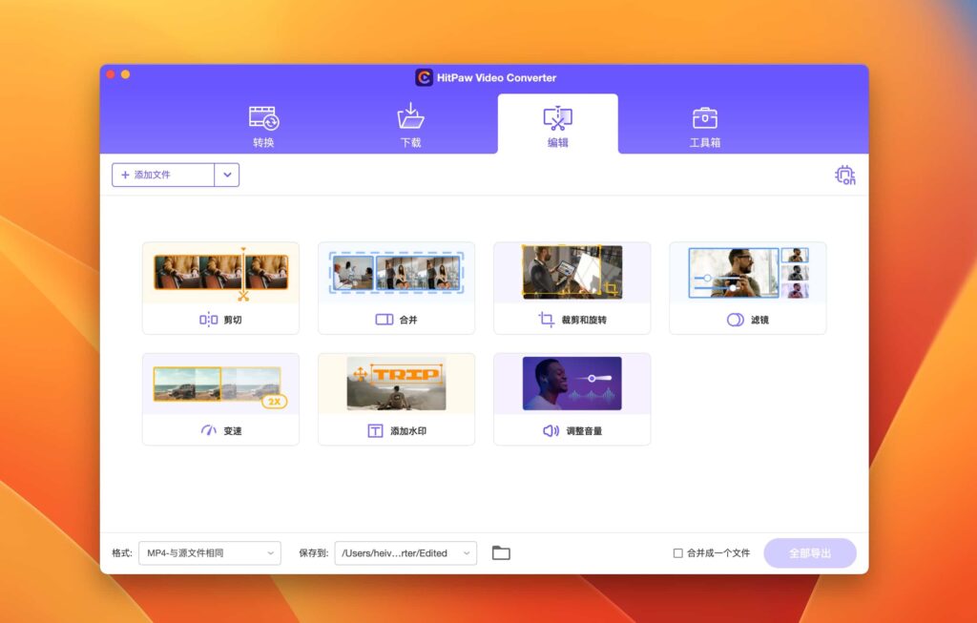Switch to the 下载 tab
Viewport: 977px width, 623px height.
409,122
